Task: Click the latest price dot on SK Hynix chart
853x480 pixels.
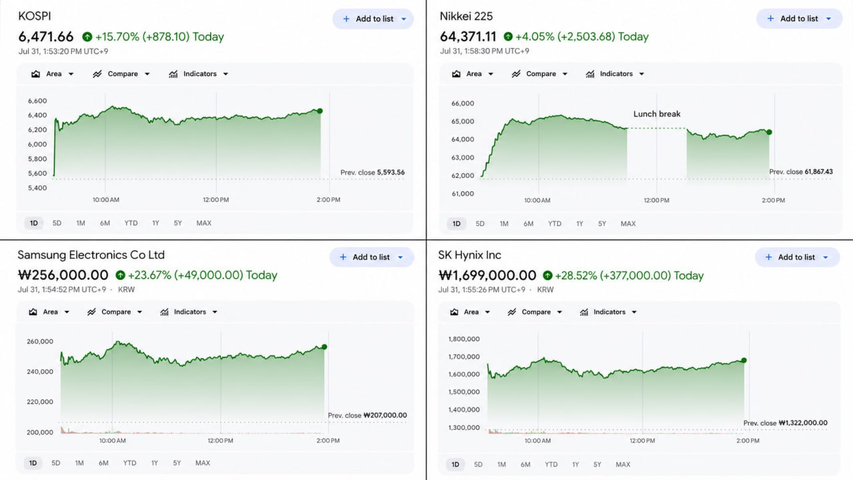Action: pos(744,360)
